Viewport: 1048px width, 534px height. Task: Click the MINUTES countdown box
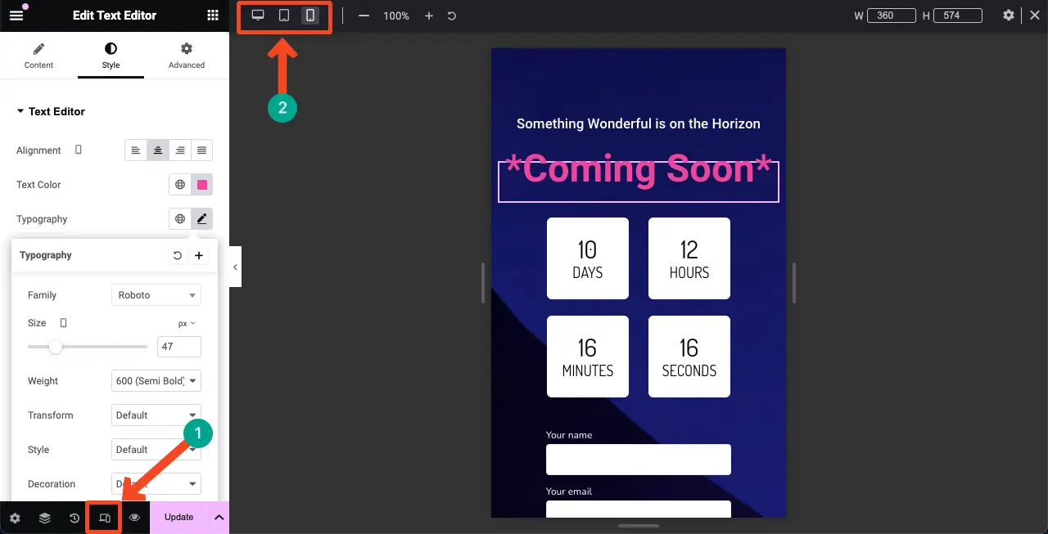click(588, 357)
